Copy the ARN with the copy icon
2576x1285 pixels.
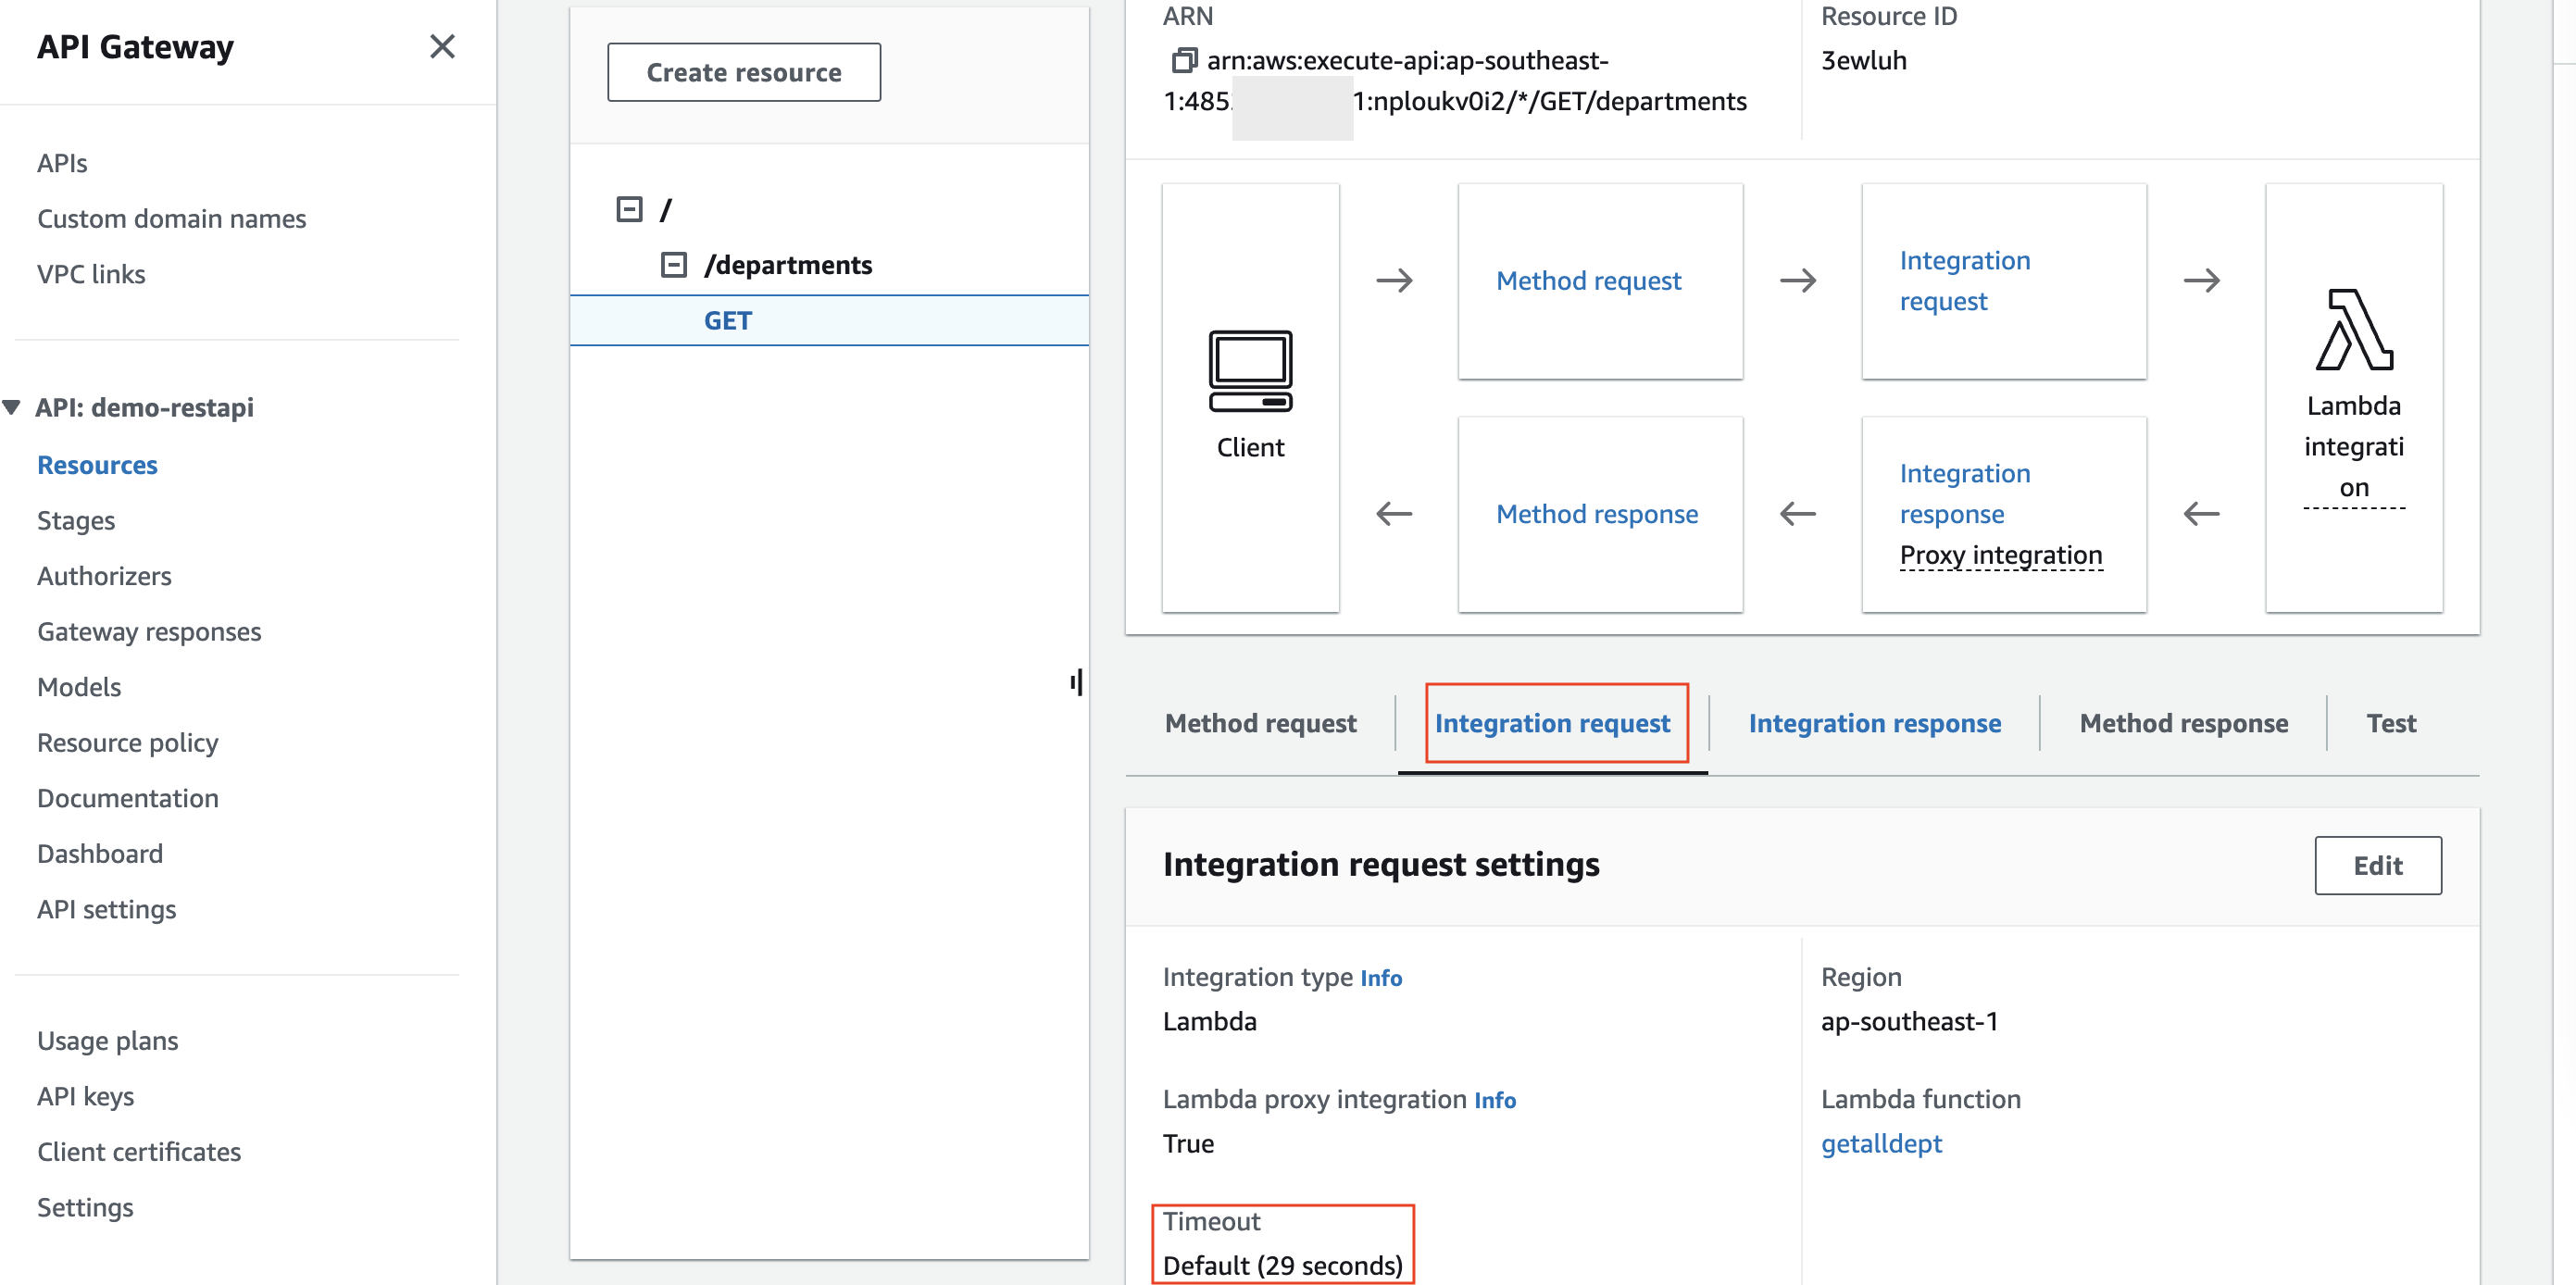(1183, 61)
